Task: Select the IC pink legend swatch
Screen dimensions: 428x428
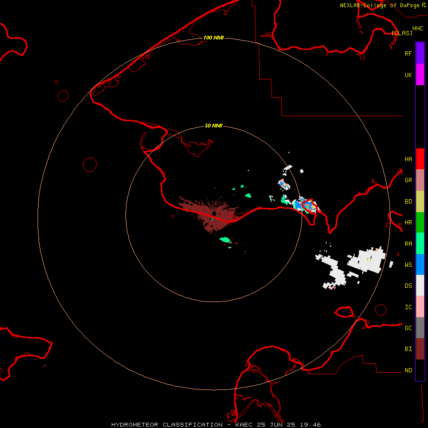Action: point(420,307)
